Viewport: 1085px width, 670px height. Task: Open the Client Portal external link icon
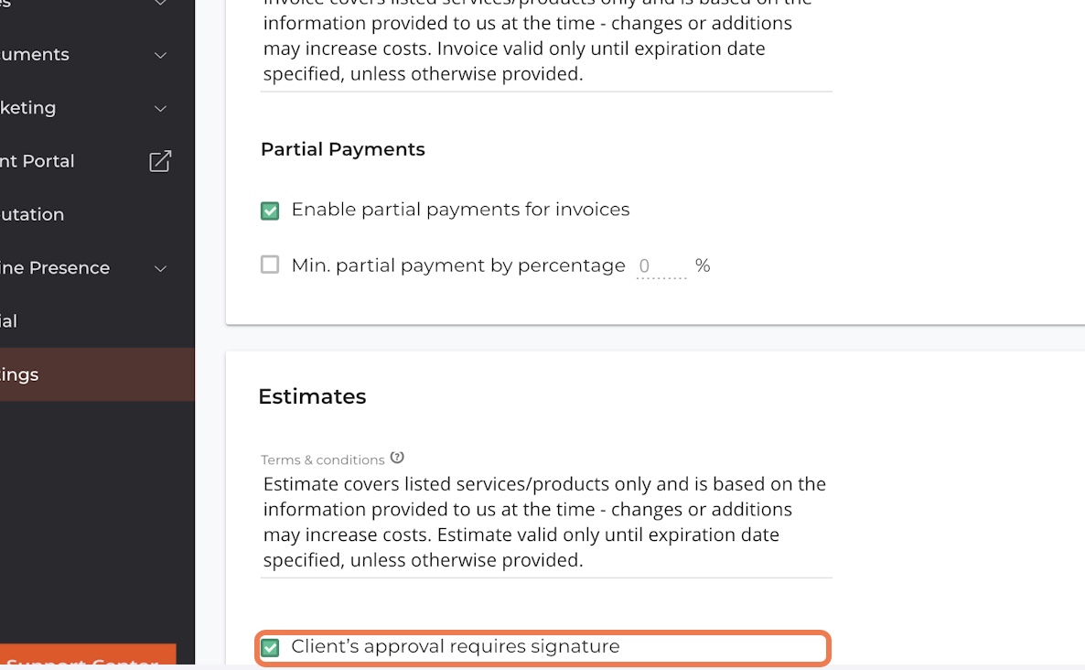click(x=160, y=161)
